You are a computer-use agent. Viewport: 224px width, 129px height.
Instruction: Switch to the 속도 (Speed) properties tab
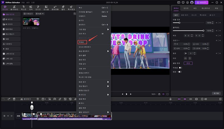click(x=195, y=8)
